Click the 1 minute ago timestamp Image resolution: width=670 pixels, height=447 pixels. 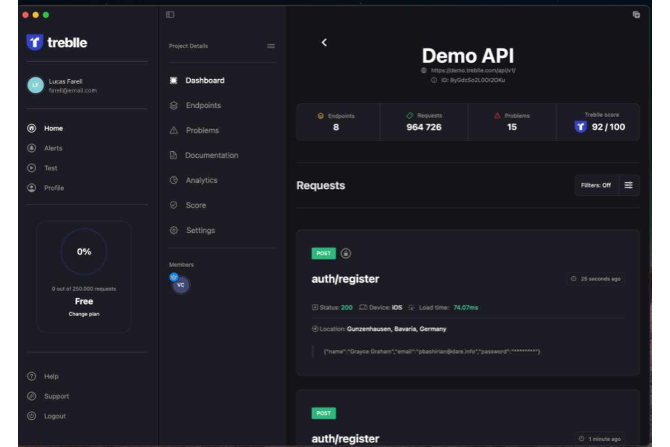600,438
